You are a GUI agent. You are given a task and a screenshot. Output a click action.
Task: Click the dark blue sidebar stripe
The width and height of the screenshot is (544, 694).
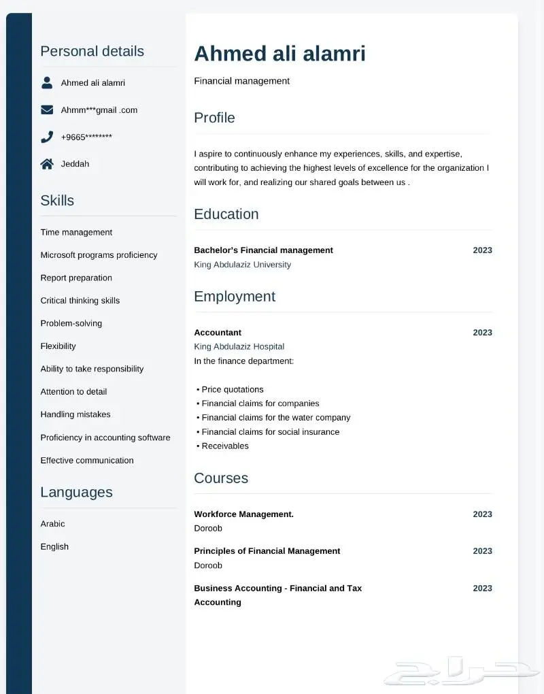click(x=19, y=354)
